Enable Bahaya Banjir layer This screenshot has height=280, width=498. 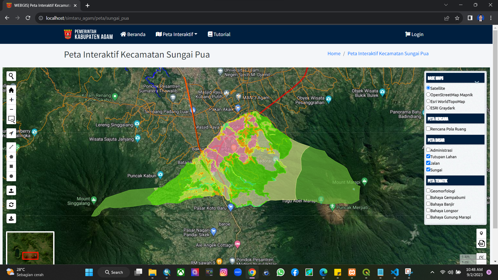pos(428,204)
